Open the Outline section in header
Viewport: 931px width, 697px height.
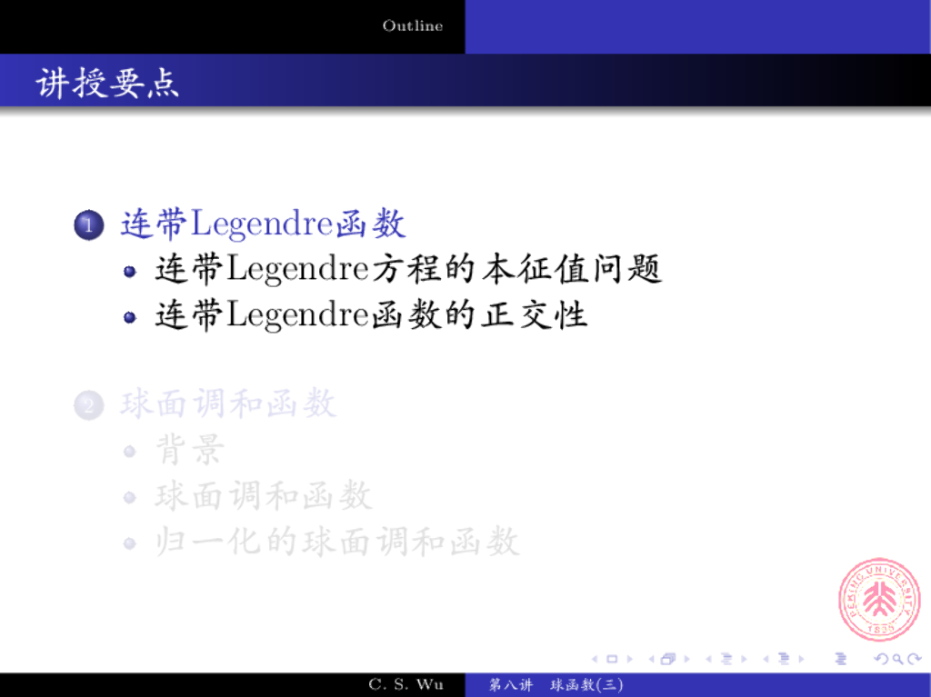413,26
